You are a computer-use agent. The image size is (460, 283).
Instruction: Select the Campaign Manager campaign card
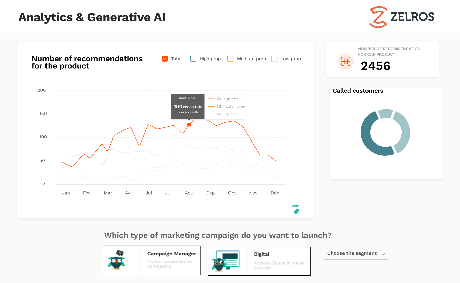[x=152, y=260]
